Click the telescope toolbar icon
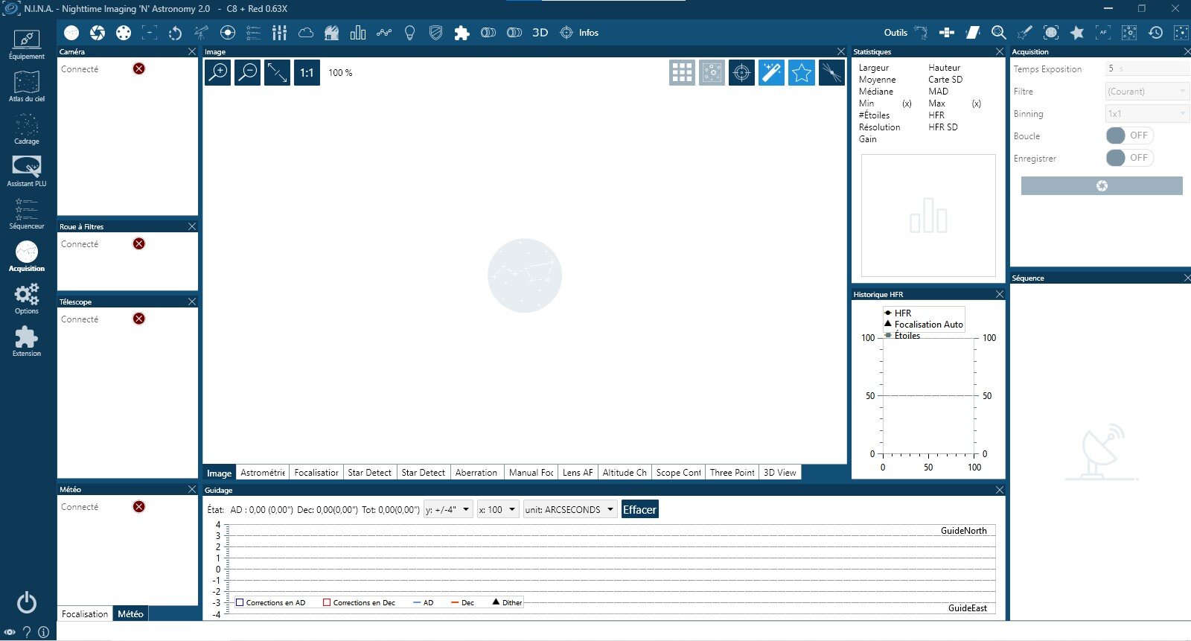The width and height of the screenshot is (1191, 641). pos(202,33)
